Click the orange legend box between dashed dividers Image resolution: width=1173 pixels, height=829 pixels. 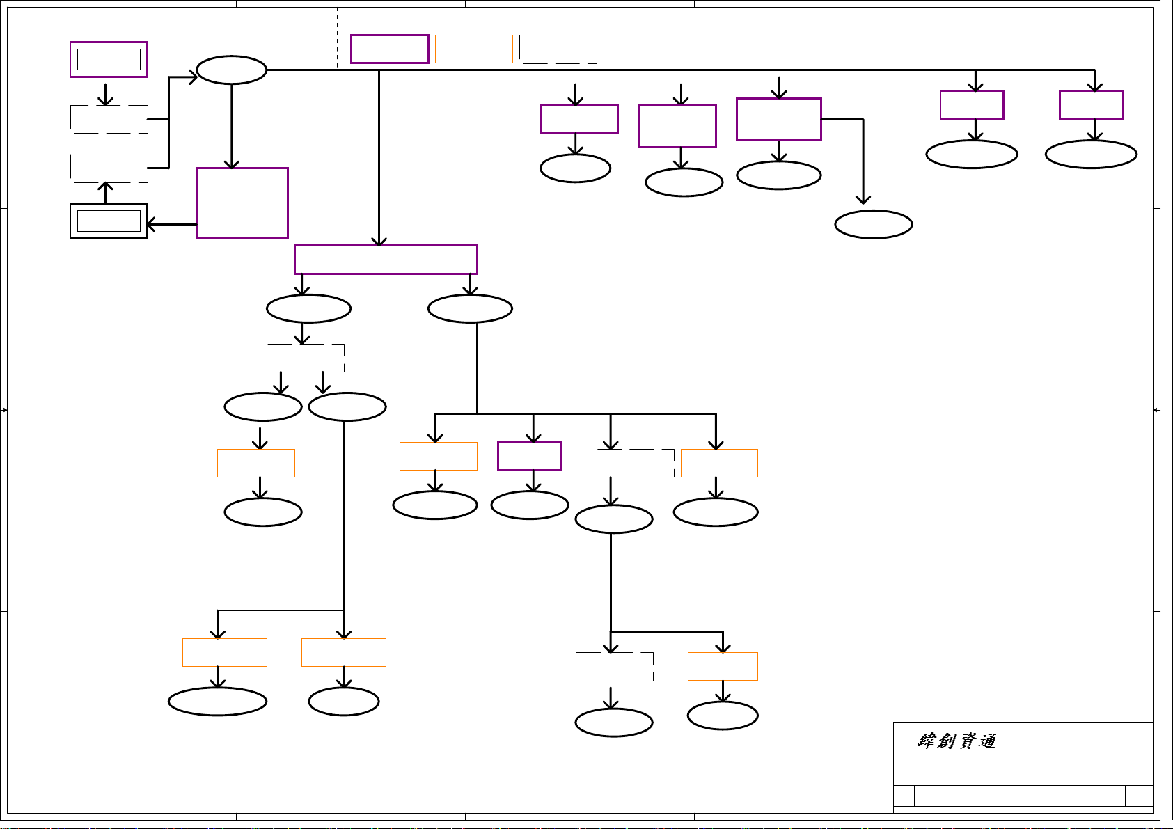pyautogui.click(x=474, y=49)
